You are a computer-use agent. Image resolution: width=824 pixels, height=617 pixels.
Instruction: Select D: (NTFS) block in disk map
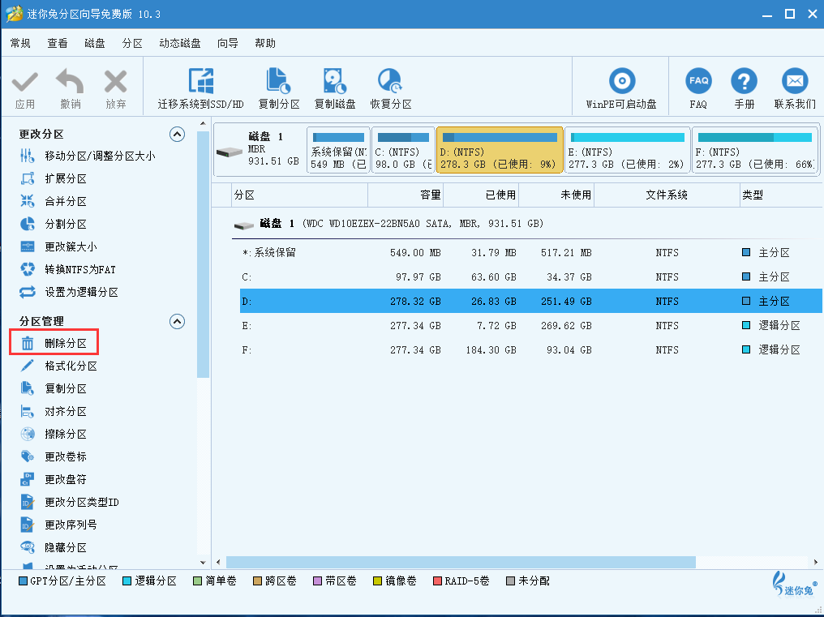[500, 150]
